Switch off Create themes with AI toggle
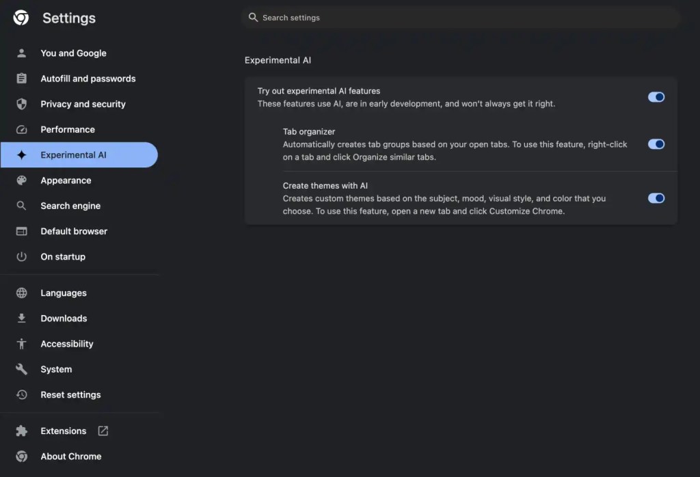Screen dimensions: 700x477 click(x=656, y=198)
